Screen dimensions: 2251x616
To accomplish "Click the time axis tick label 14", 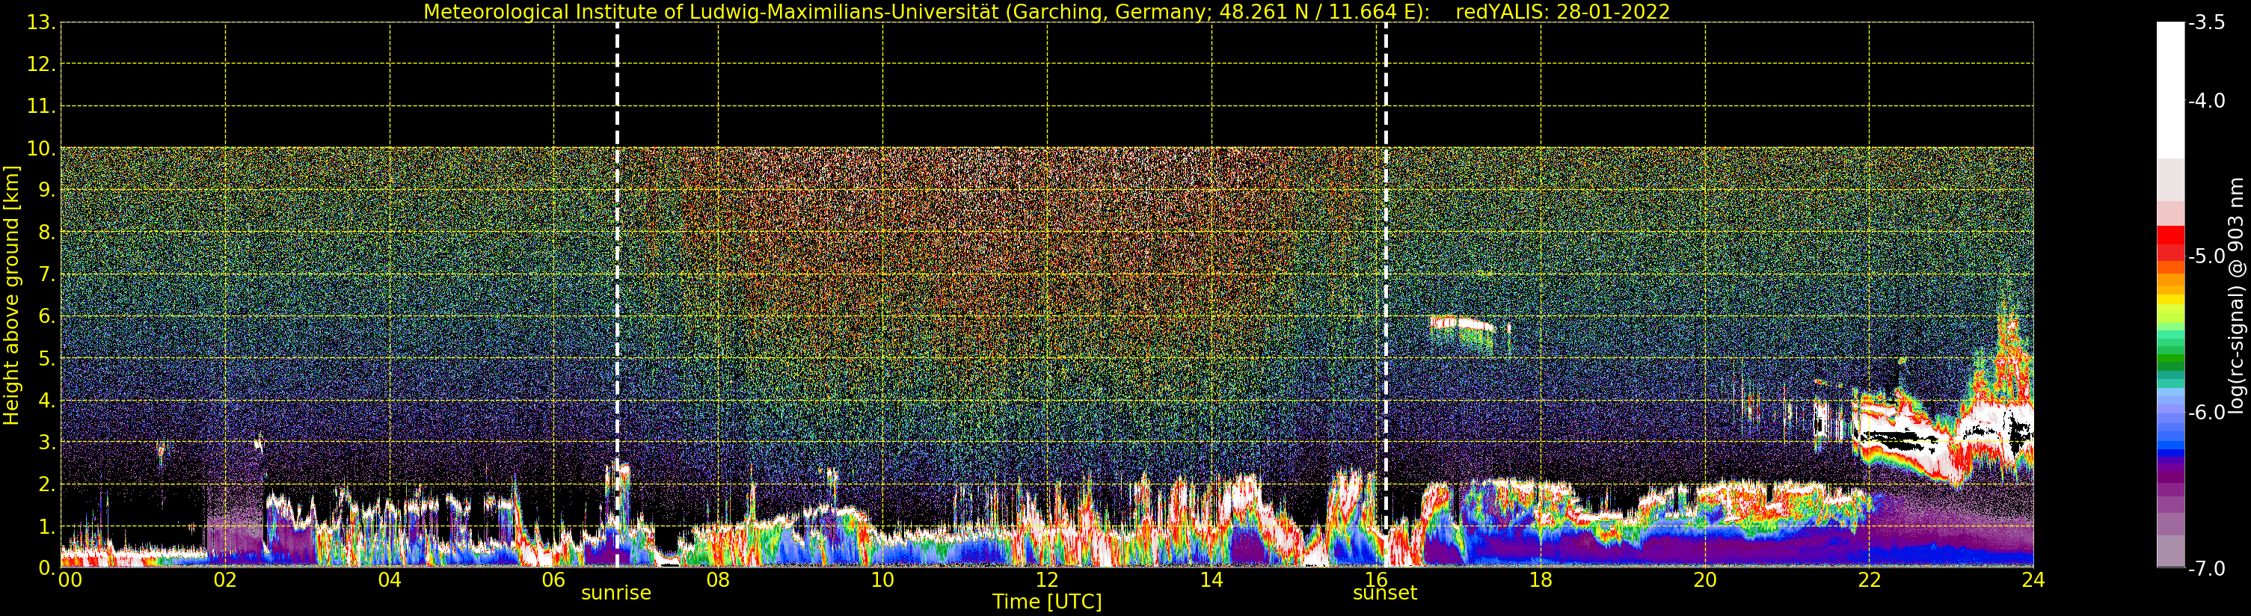I will click(1212, 579).
